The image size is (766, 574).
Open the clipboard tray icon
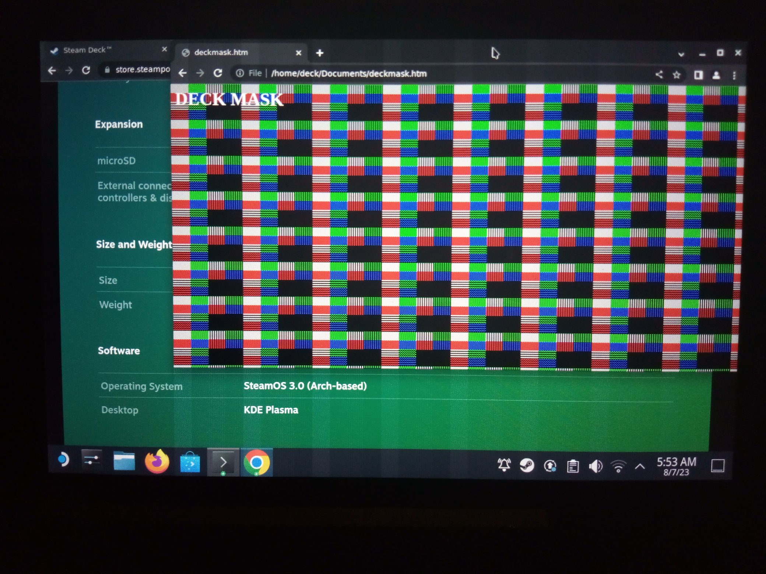point(573,466)
